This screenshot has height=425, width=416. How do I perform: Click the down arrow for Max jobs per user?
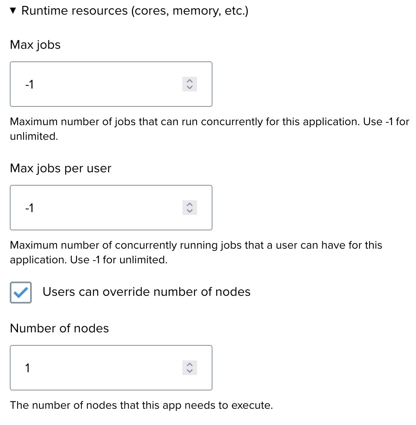pyautogui.click(x=189, y=211)
